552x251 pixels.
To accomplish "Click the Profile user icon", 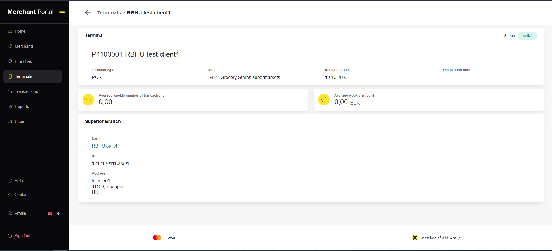I will coord(10,213).
